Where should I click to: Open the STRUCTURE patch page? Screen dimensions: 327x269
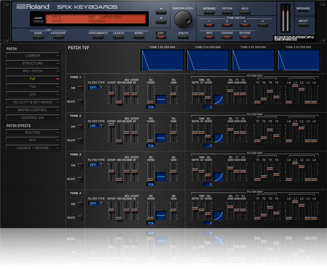(33, 63)
